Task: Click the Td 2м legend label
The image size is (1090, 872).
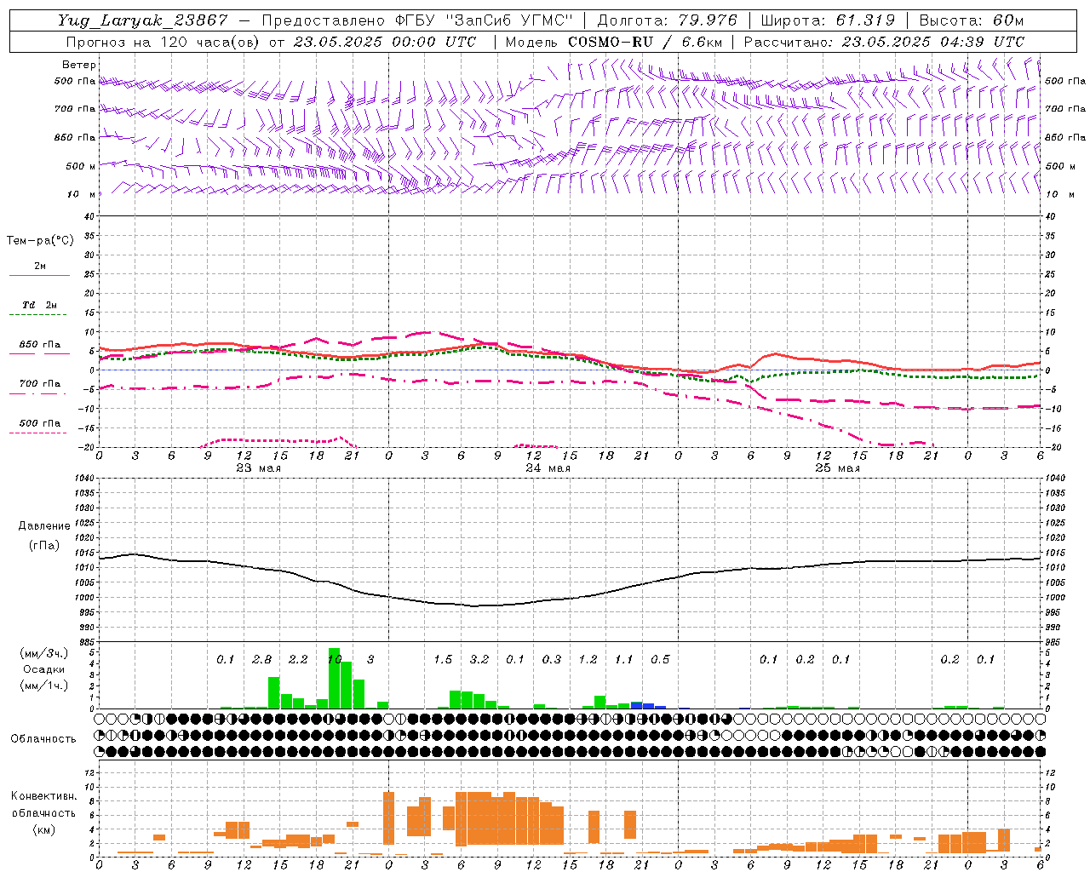Action: point(40,305)
